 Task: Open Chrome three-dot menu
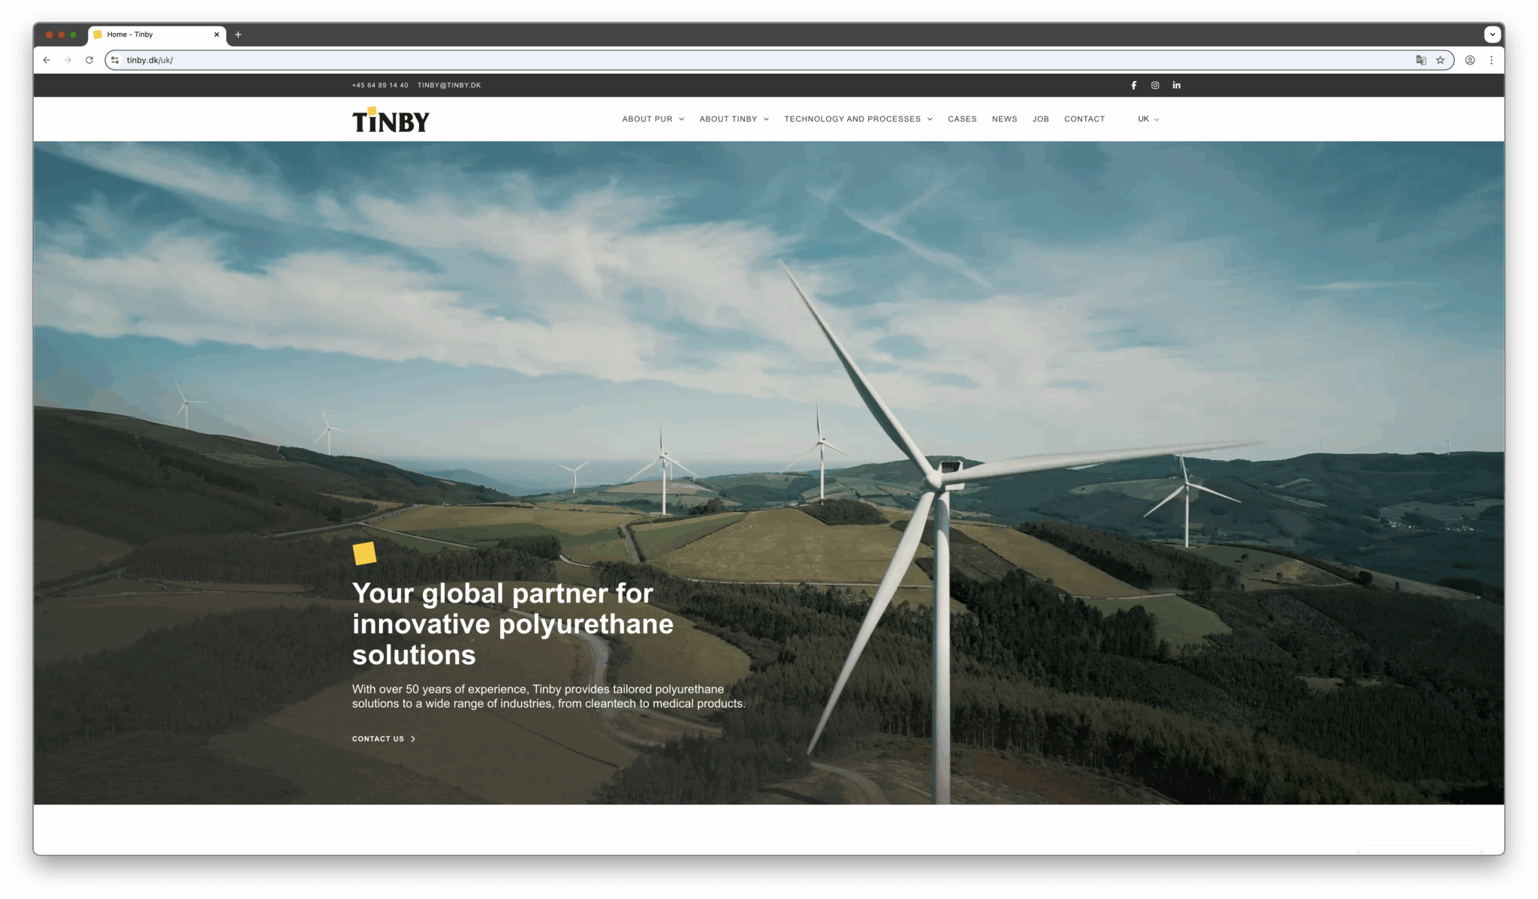[1491, 60]
